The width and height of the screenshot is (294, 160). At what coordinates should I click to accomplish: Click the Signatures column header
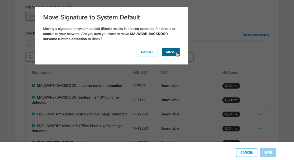coord(41,73)
